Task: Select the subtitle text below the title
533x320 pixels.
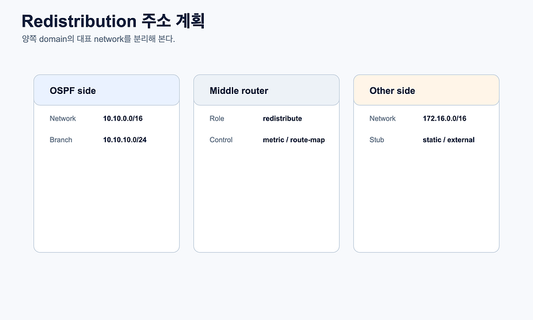Action: pos(98,39)
